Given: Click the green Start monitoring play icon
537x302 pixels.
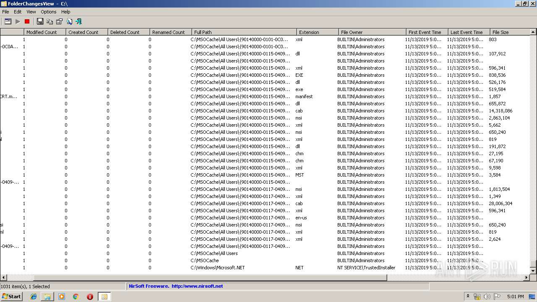Looking at the screenshot, I should tap(18, 21).
